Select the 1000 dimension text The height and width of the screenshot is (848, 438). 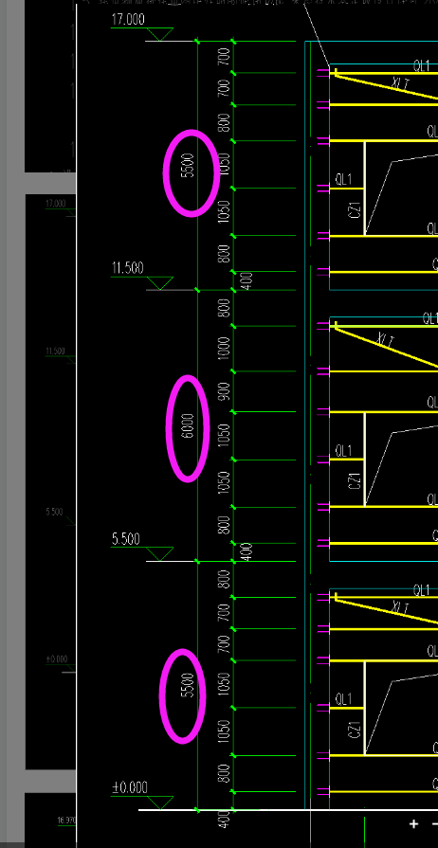[x=224, y=349]
